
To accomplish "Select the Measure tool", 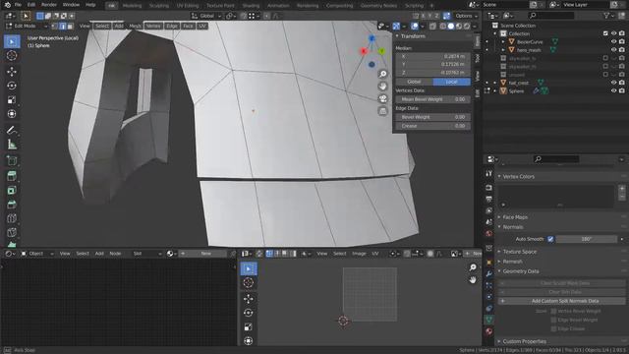I will [x=12, y=145].
